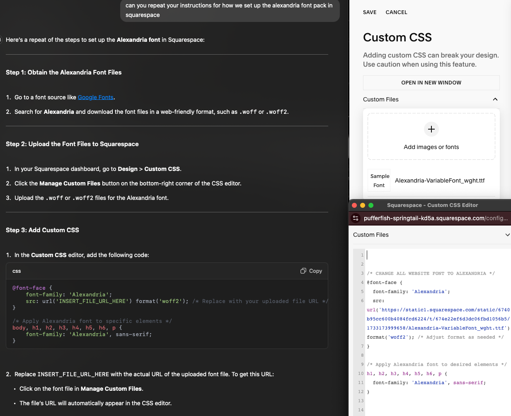This screenshot has width=511, height=416.
Task: Click the h1, h2, h3 selector line in editor
Action: tap(407, 373)
